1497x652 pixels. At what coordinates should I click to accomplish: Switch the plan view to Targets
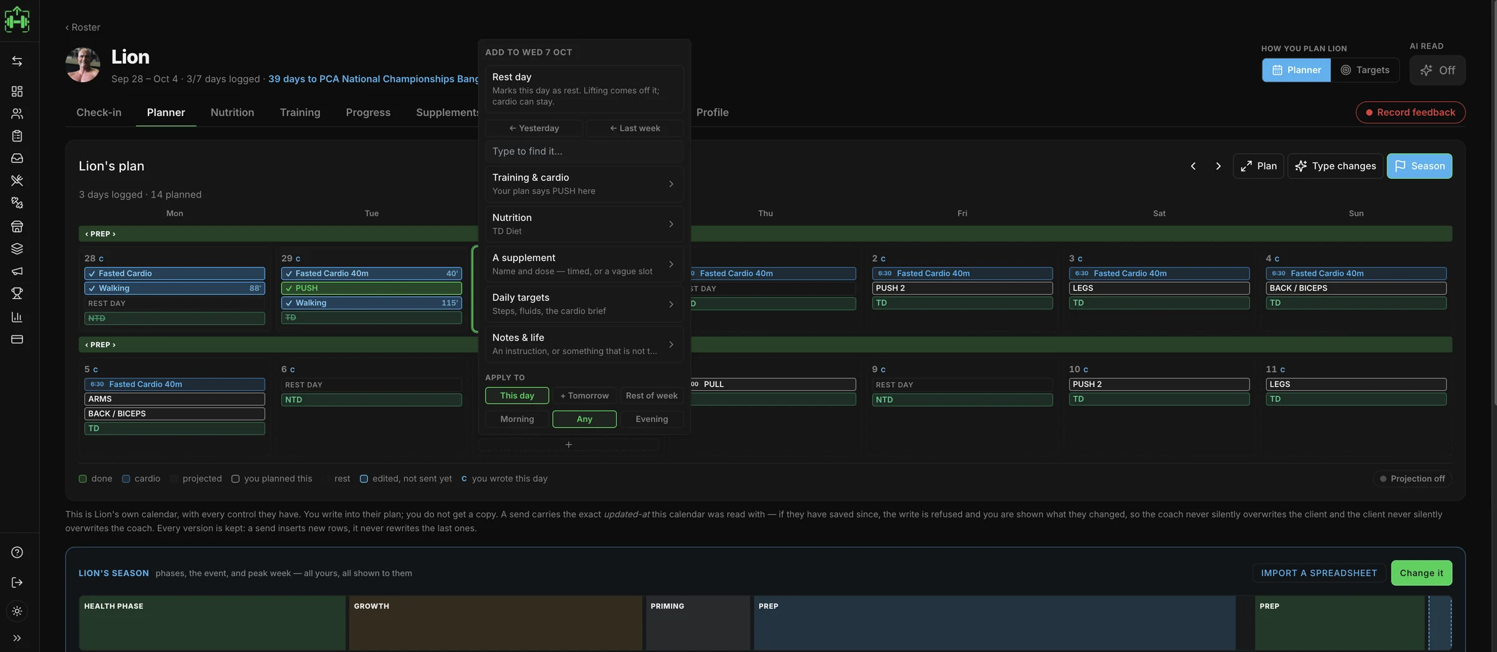tap(1365, 70)
